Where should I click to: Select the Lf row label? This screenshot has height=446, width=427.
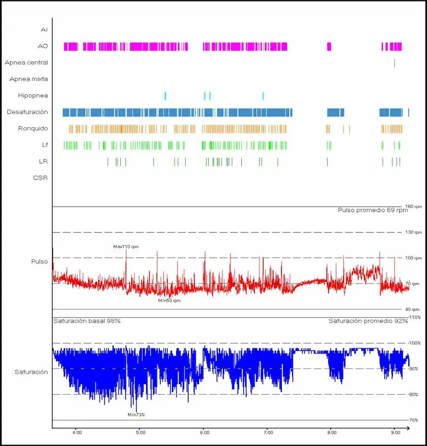click(45, 145)
